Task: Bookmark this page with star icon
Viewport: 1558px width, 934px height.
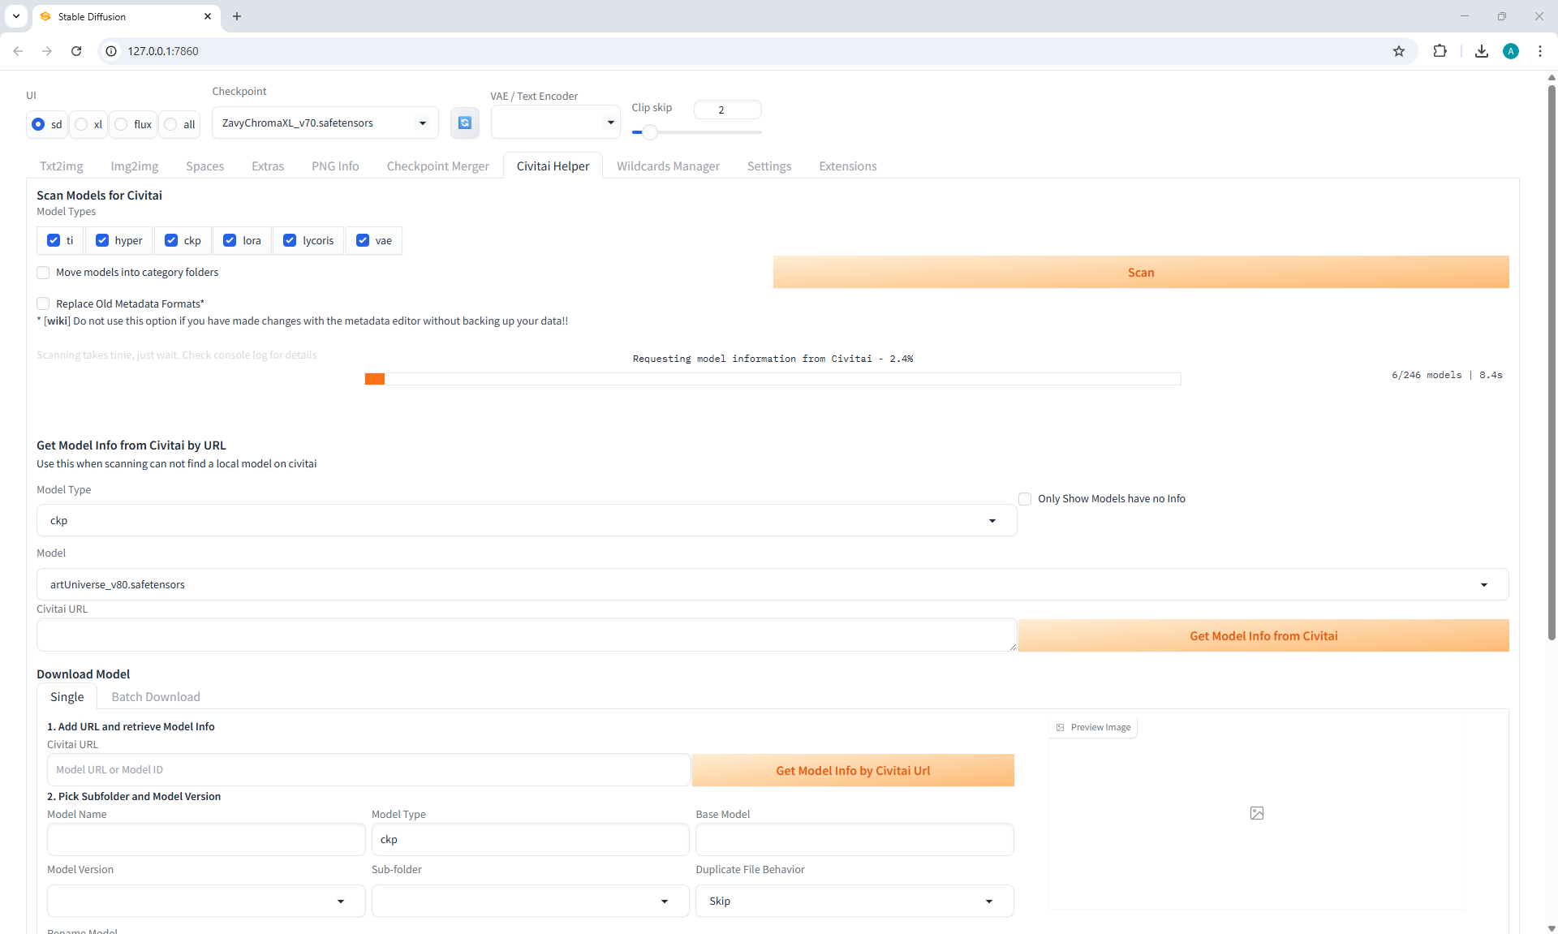Action: [1399, 51]
